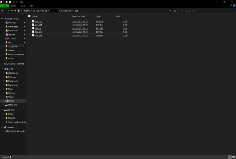The image size is (236, 159).
Task: Click Users in the address breadcrumb
Action: point(45,11)
